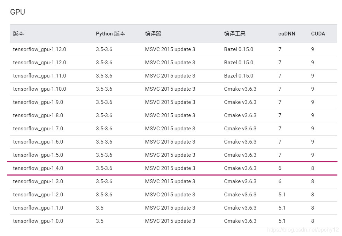
Task: Select tensorflow_gpu-1.6.0 version cell
Action: coord(38,142)
